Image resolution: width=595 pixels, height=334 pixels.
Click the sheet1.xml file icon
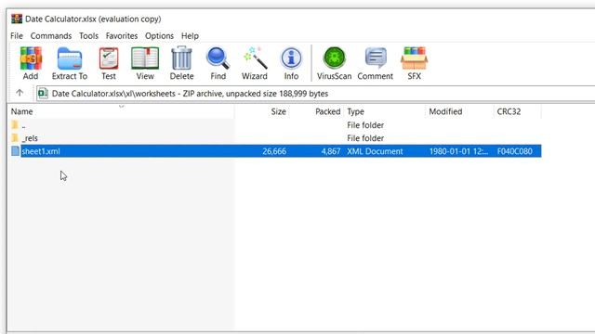[15, 151]
